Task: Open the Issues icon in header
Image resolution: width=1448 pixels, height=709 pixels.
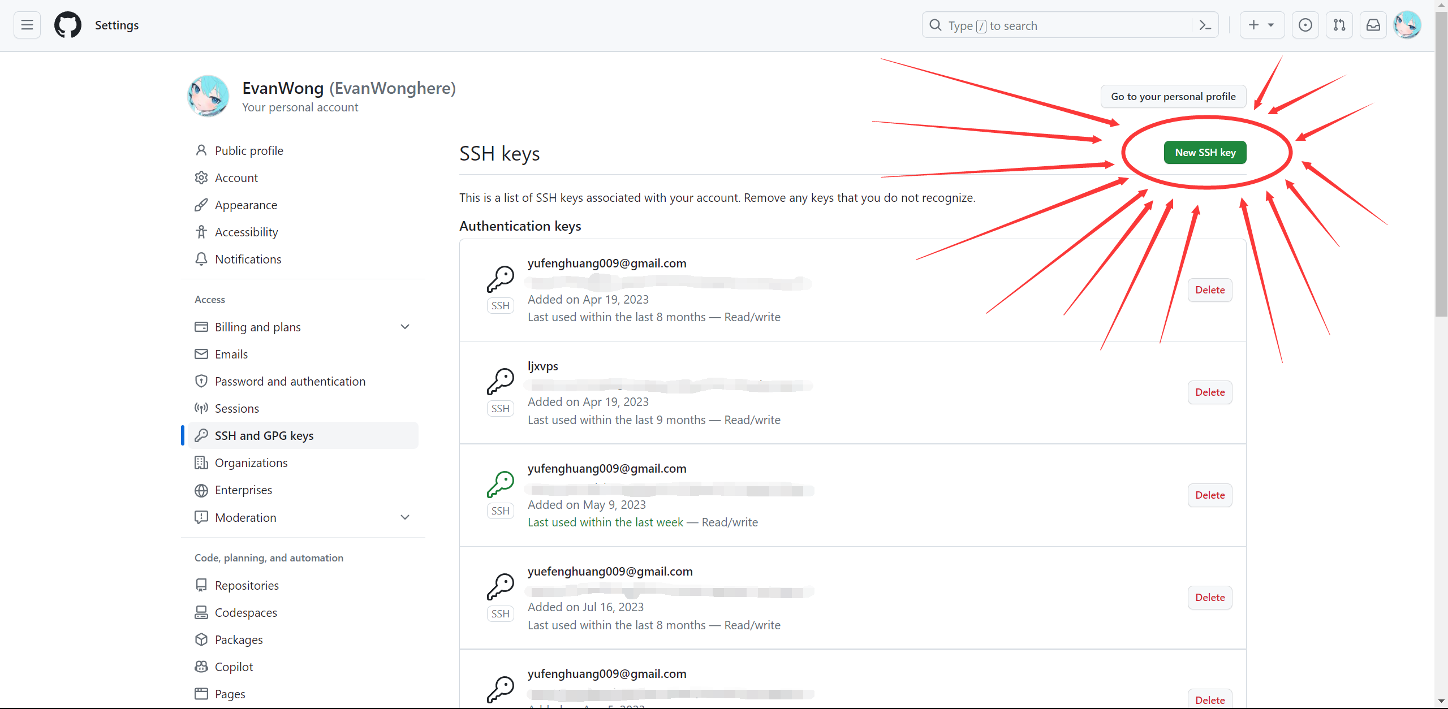Action: click(x=1305, y=25)
